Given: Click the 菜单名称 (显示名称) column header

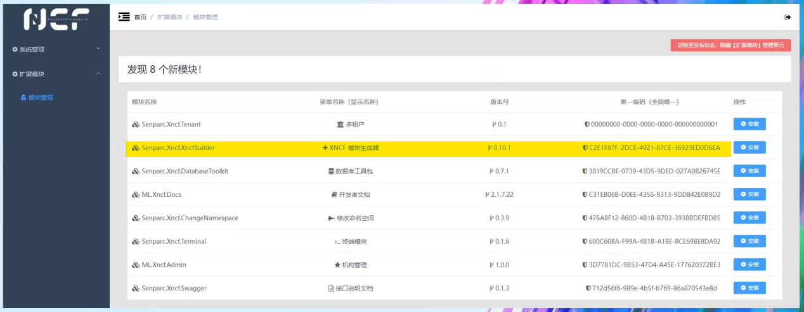Looking at the screenshot, I should click(349, 102).
